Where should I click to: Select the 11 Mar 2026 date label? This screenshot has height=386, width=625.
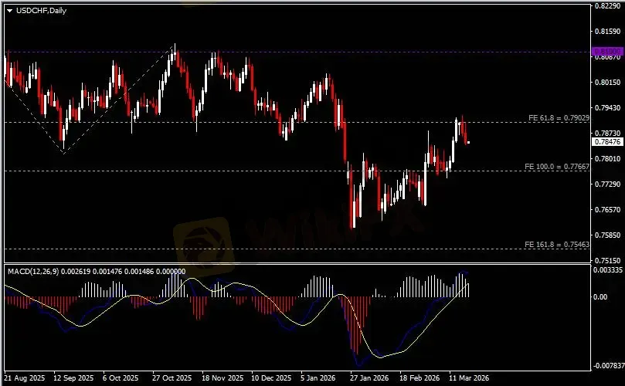469,378
